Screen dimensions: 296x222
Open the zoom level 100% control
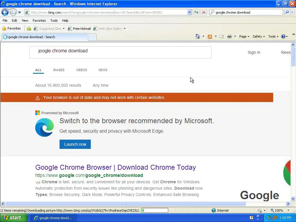[280, 210]
